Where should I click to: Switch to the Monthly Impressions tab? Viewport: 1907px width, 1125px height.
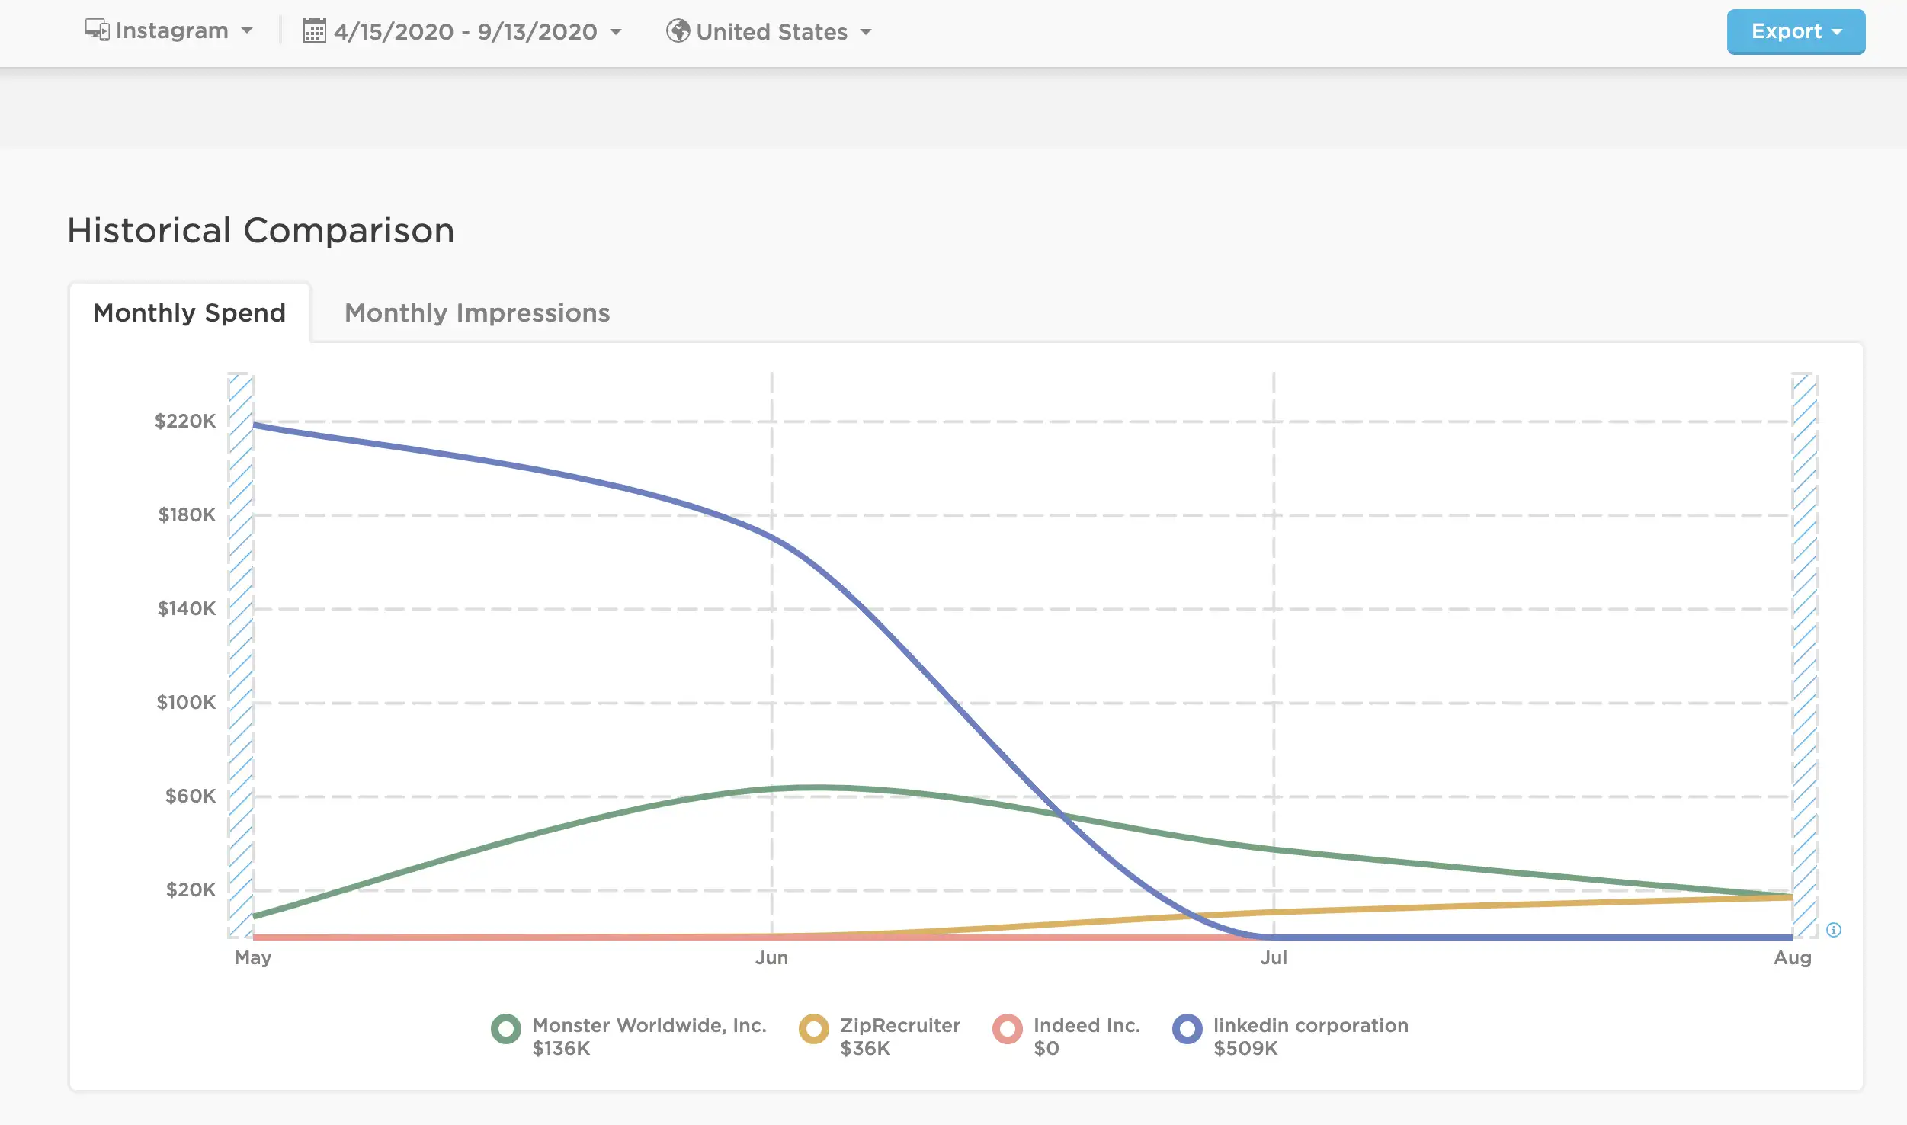(477, 313)
